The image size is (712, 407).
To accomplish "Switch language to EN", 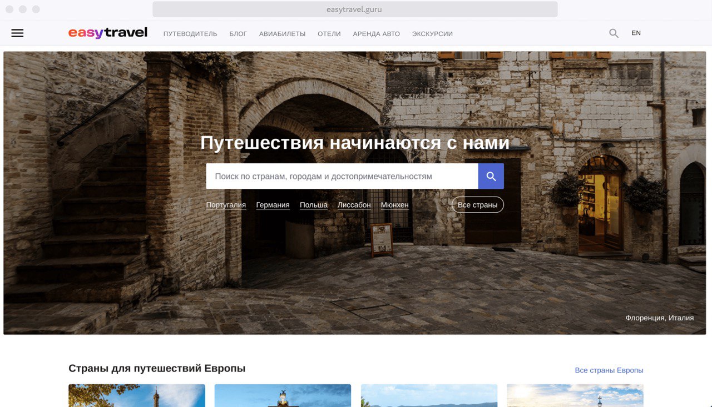I will (636, 33).
